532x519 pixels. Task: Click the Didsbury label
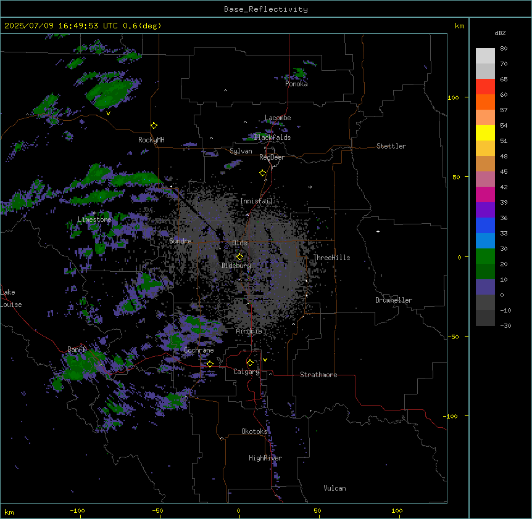point(236,266)
